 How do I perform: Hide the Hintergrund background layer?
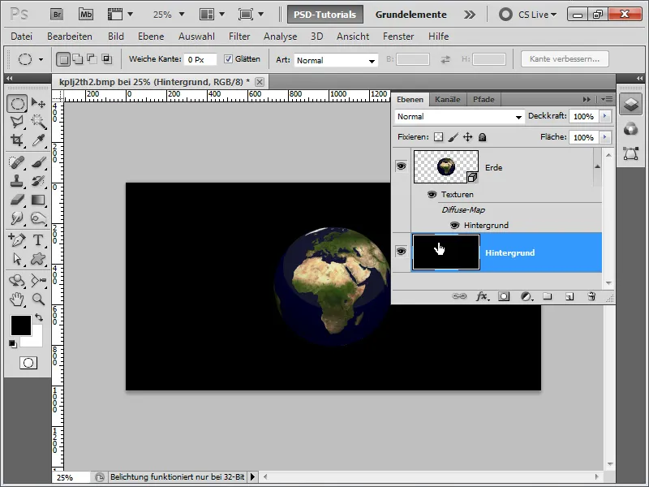click(x=401, y=252)
